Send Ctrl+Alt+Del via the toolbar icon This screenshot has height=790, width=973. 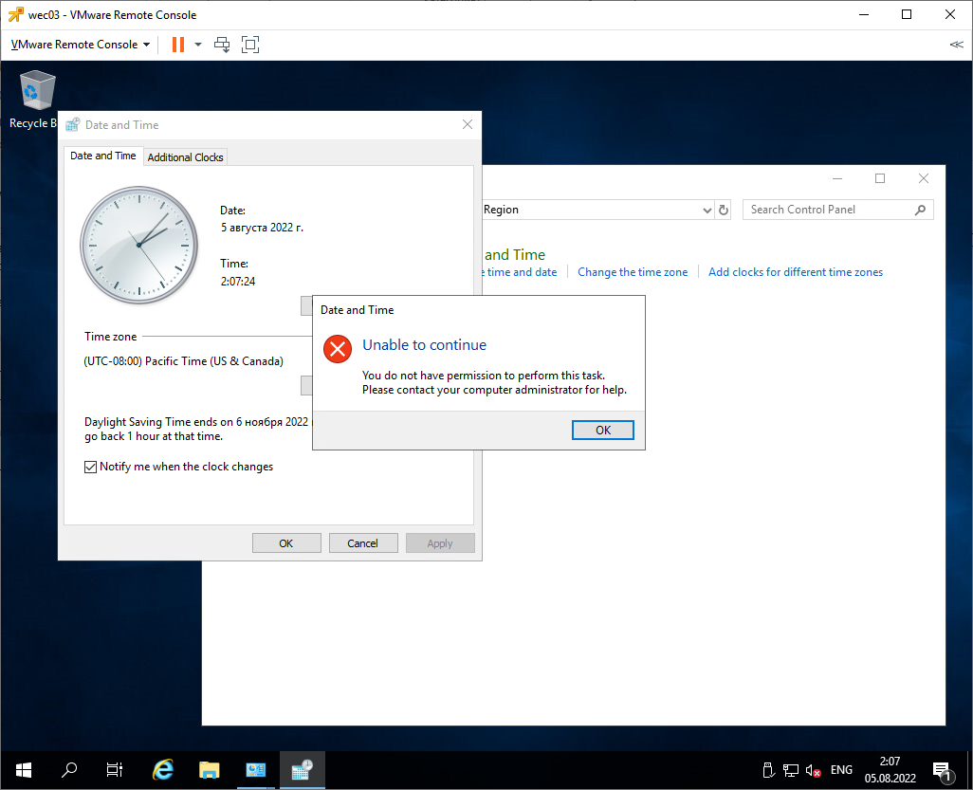222,44
